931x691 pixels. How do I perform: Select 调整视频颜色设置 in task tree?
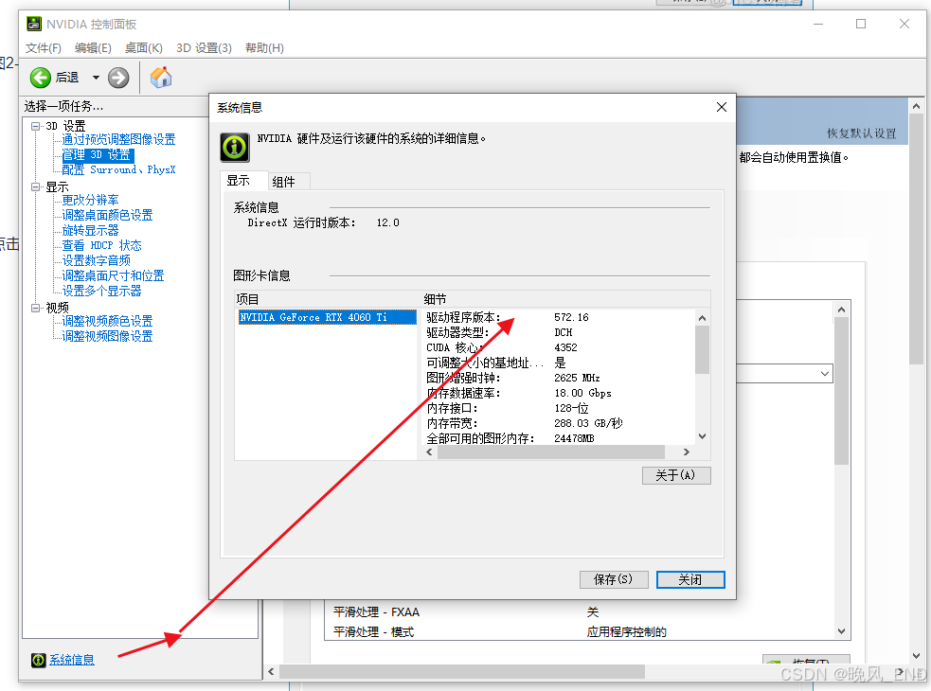pyautogui.click(x=107, y=321)
